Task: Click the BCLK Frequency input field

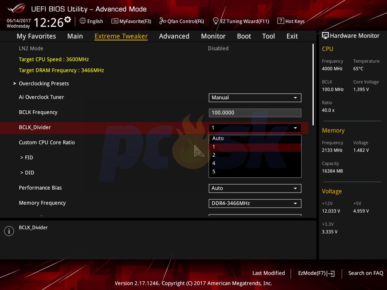Action: [255, 113]
